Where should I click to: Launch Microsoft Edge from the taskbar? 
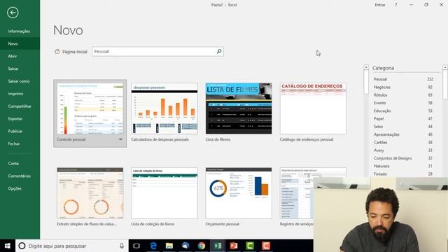tap(153, 246)
